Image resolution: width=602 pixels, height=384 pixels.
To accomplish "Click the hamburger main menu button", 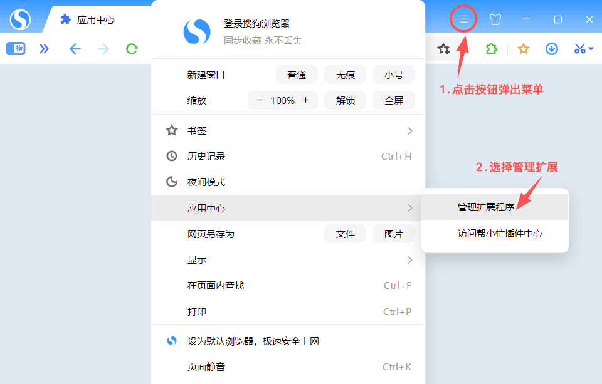I will (x=464, y=19).
